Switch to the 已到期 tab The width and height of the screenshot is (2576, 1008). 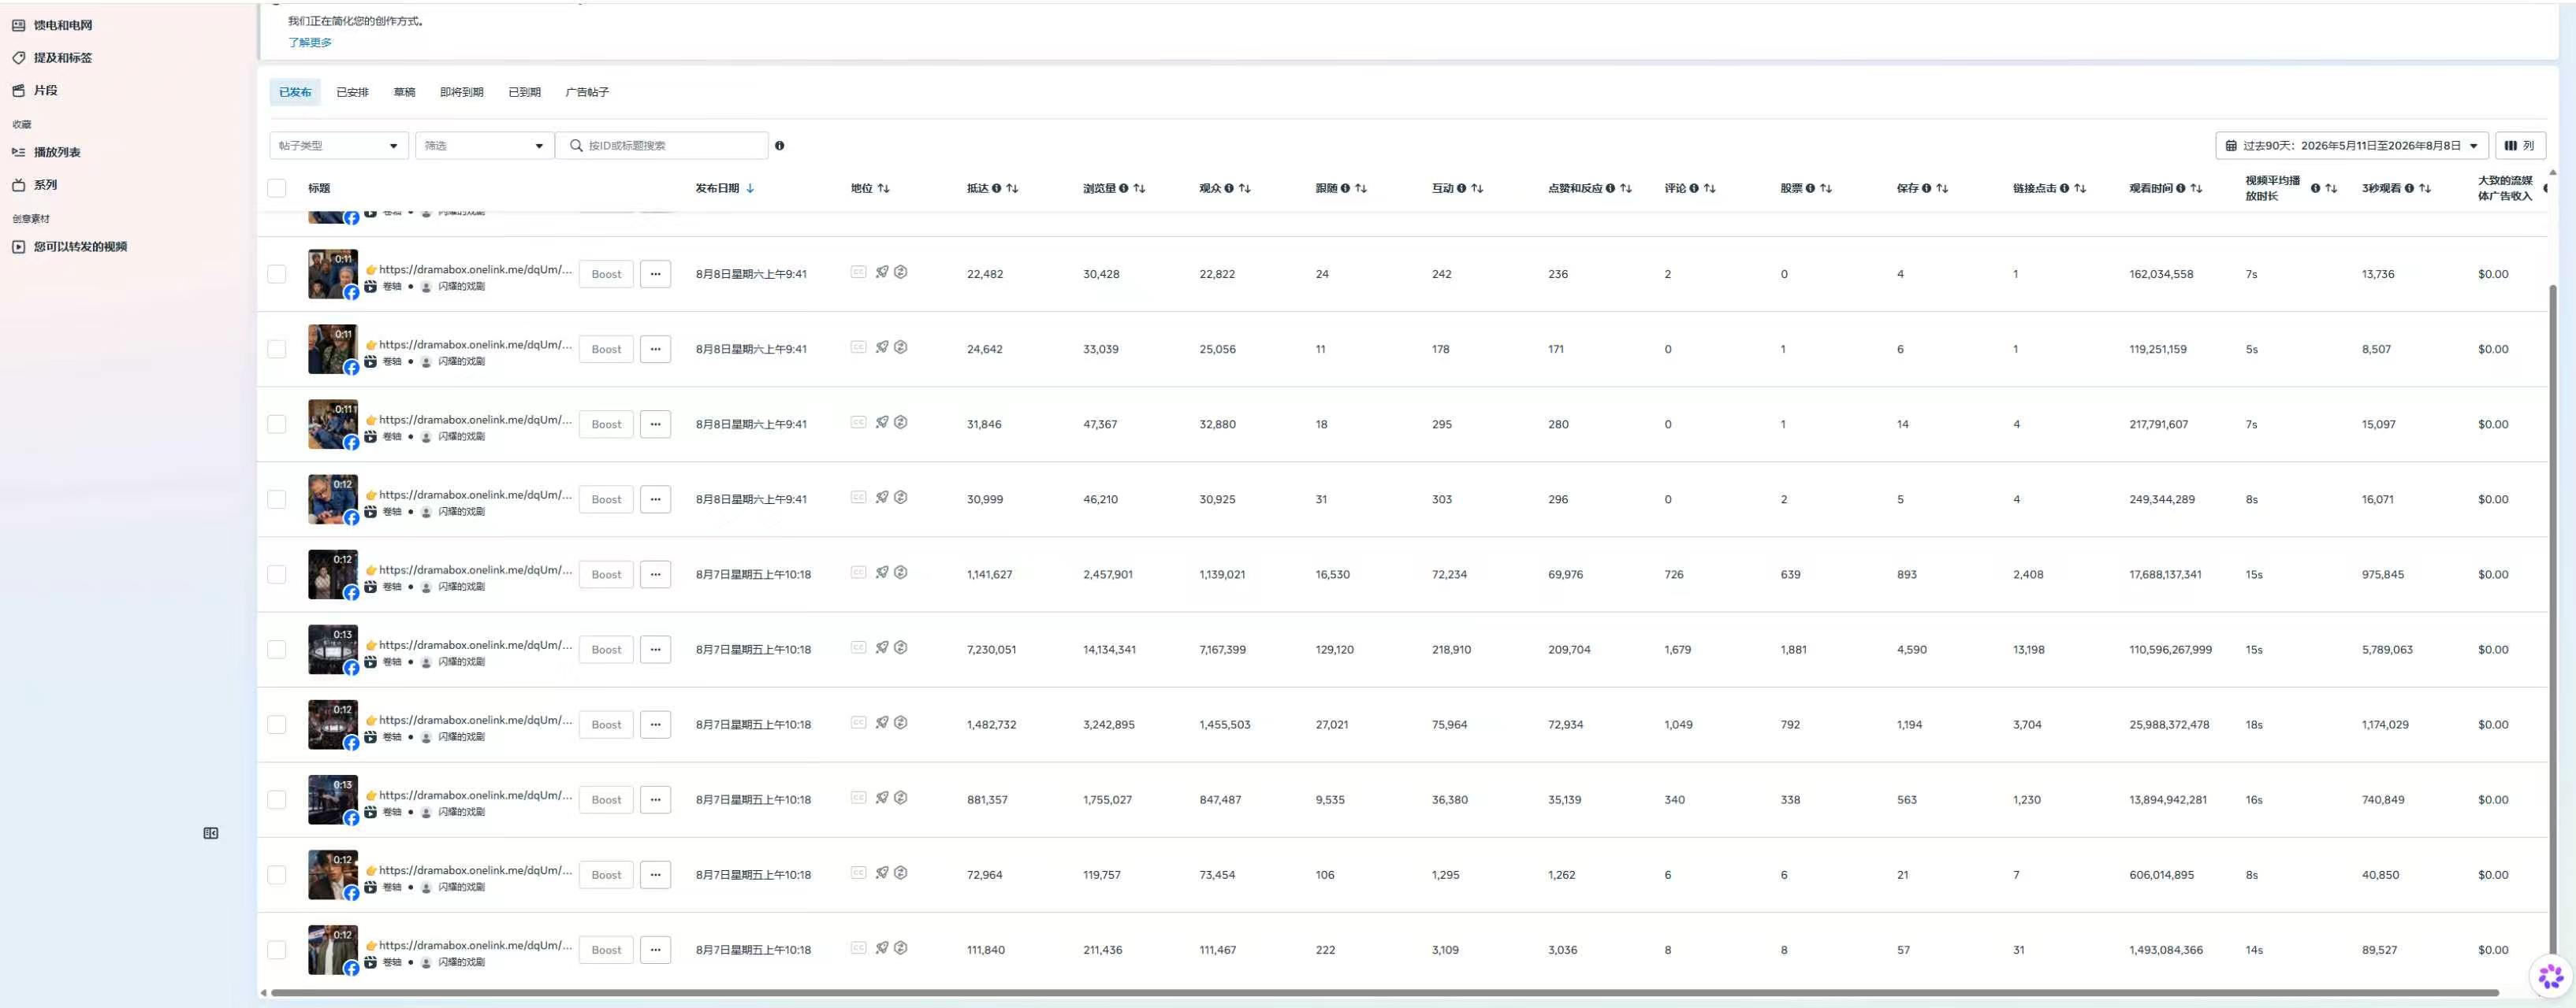524,92
